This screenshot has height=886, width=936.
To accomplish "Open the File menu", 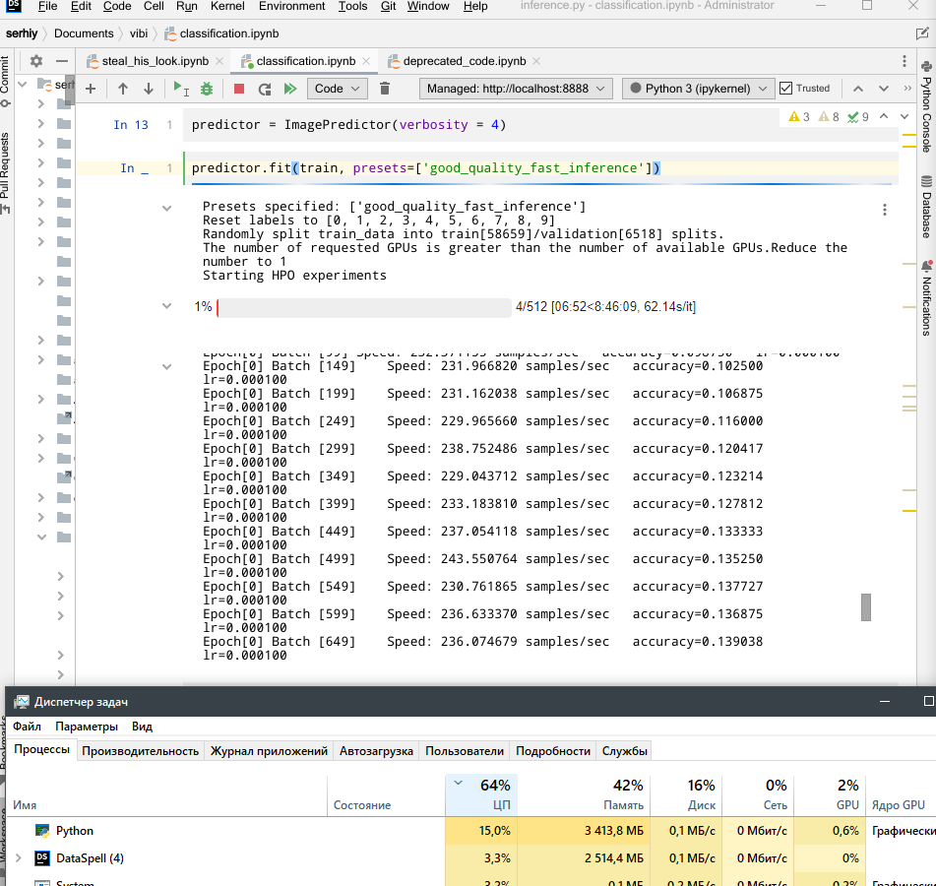I will click(47, 6).
